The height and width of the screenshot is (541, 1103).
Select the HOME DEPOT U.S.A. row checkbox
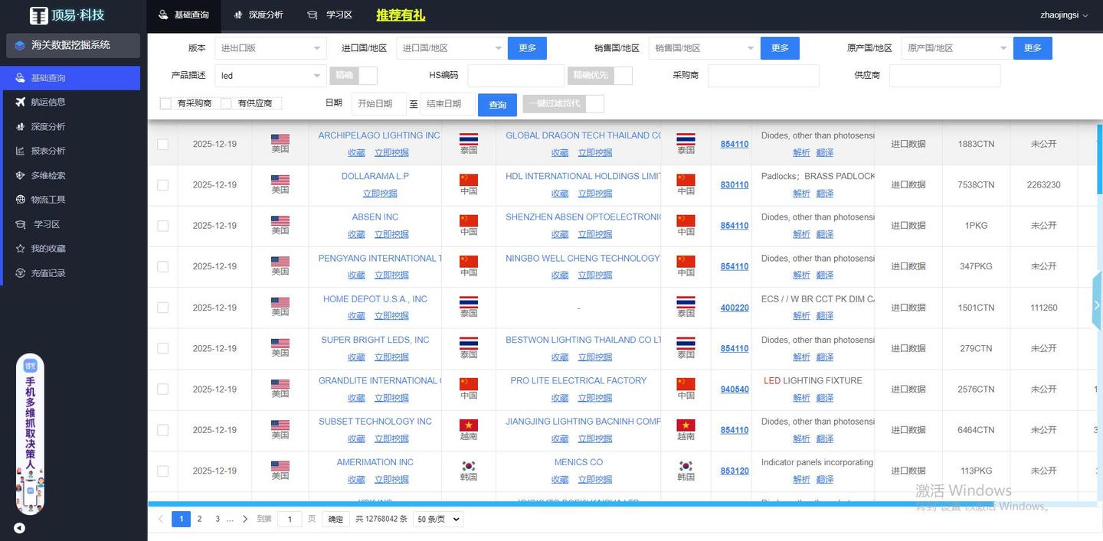[x=162, y=308]
